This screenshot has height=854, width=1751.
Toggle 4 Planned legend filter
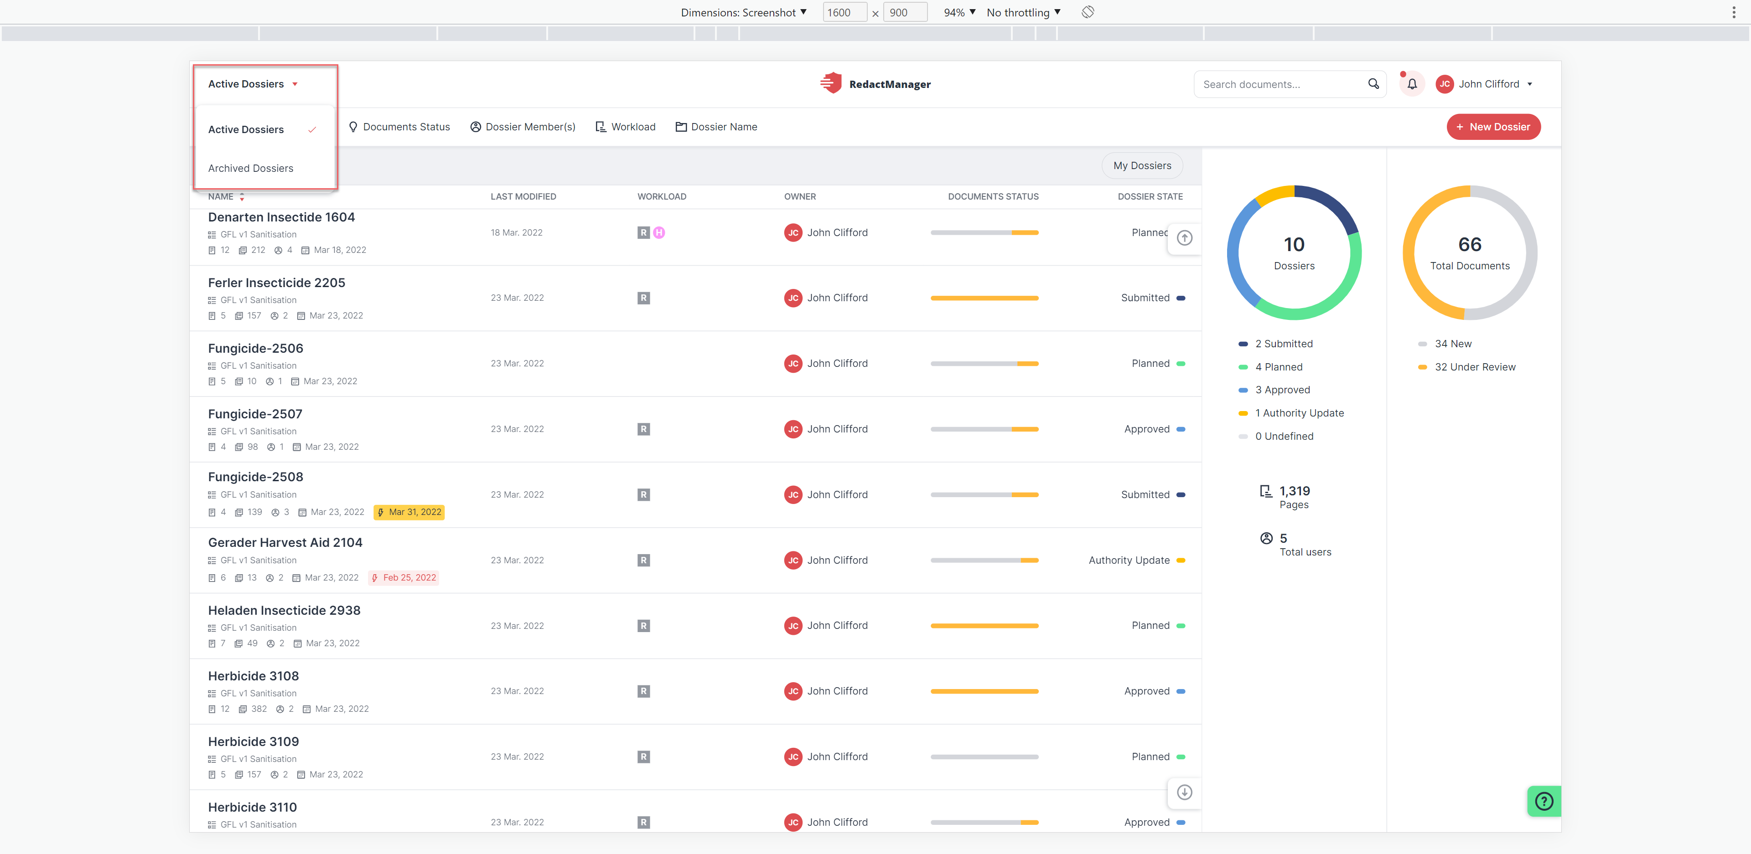(1270, 367)
